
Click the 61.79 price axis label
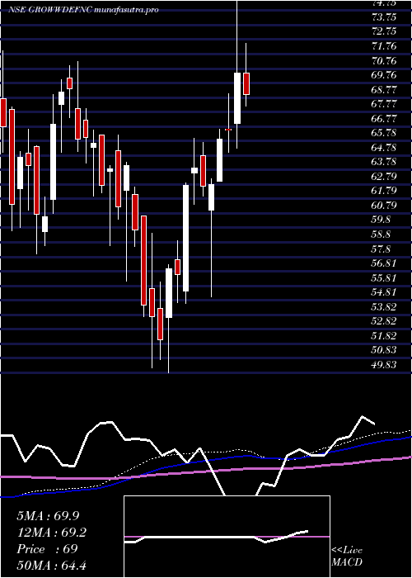384,191
